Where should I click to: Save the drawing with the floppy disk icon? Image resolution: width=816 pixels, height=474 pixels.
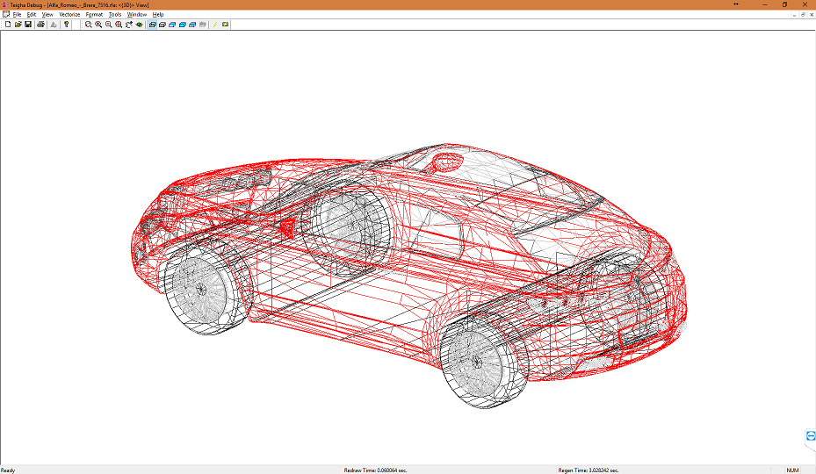pyautogui.click(x=28, y=25)
